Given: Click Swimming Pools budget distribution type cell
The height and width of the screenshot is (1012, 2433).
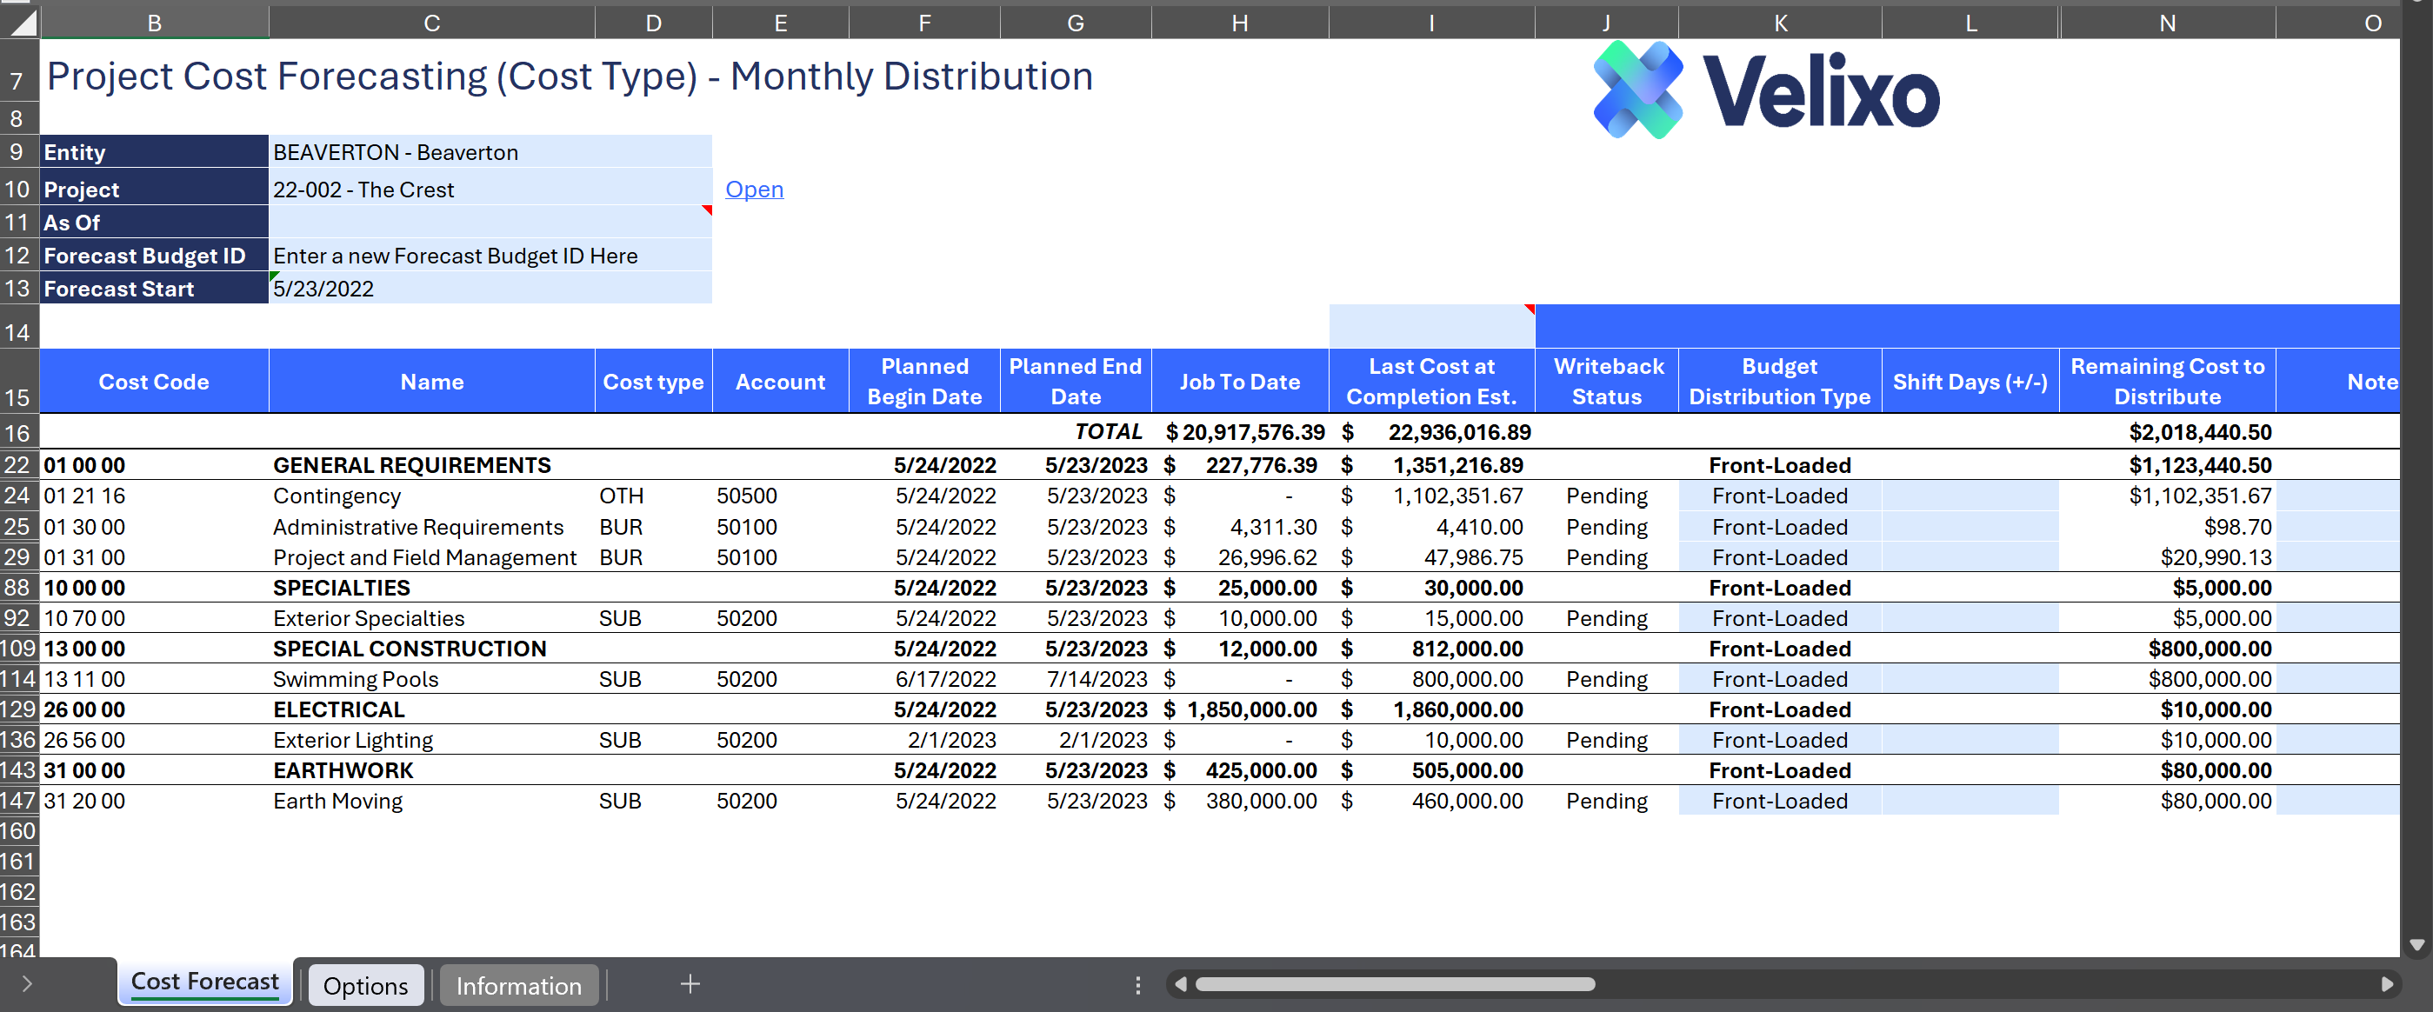Looking at the screenshot, I should pos(1778,679).
